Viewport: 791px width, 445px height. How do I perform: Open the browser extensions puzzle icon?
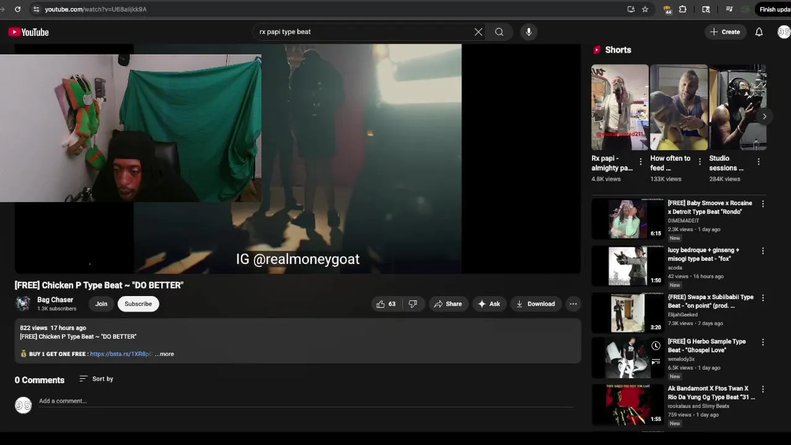coord(683,9)
